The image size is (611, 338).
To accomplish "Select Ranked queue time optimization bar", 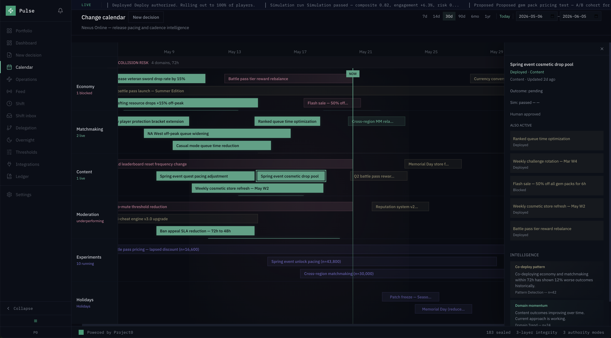I will pyautogui.click(x=287, y=121).
